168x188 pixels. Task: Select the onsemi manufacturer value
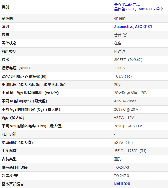click(x=120, y=18)
